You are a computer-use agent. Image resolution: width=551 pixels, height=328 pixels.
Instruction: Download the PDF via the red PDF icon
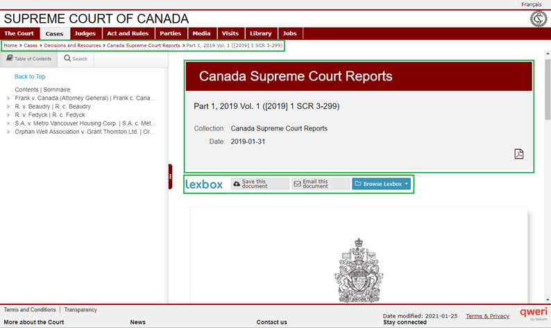tap(518, 154)
